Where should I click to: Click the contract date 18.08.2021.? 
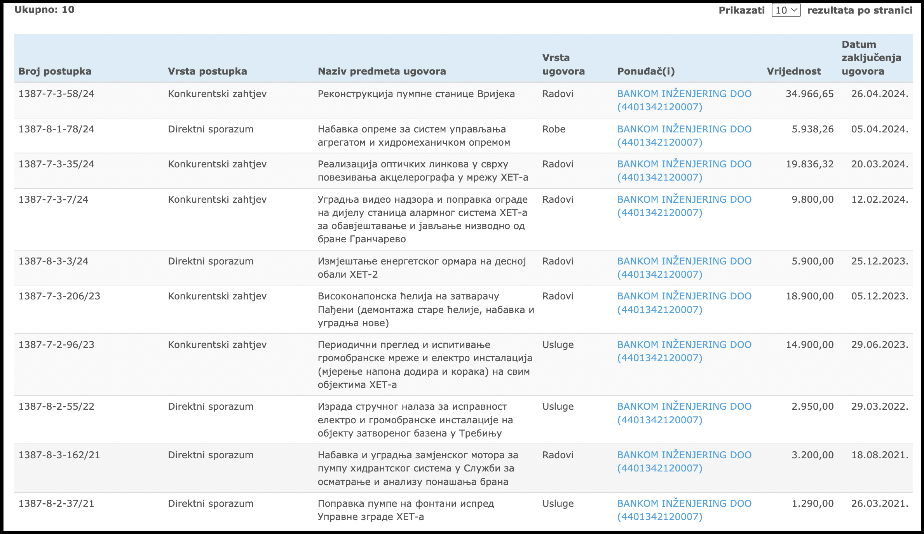click(880, 455)
